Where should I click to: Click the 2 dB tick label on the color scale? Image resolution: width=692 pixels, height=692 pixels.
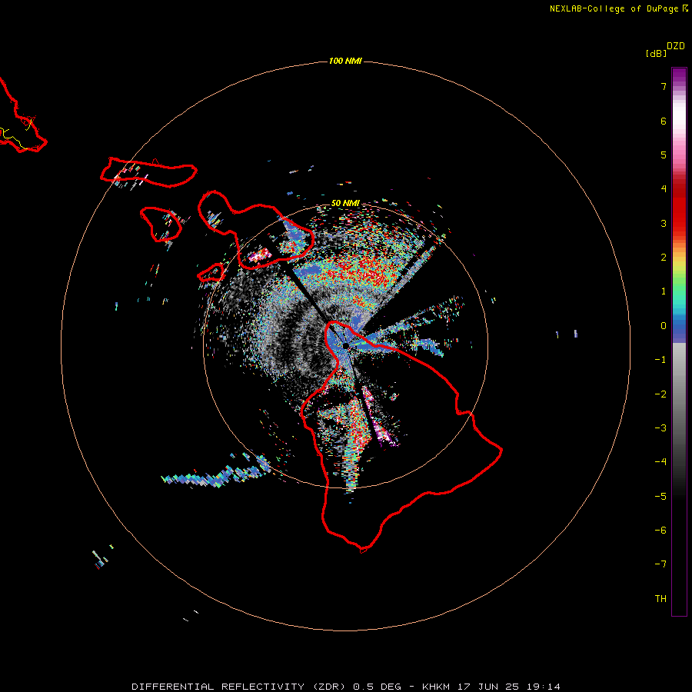pos(664,258)
